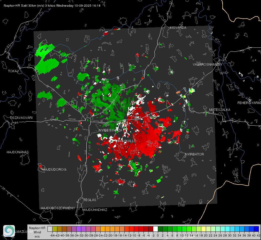Select the TISZAVASVÁRI city label

[21, 118]
